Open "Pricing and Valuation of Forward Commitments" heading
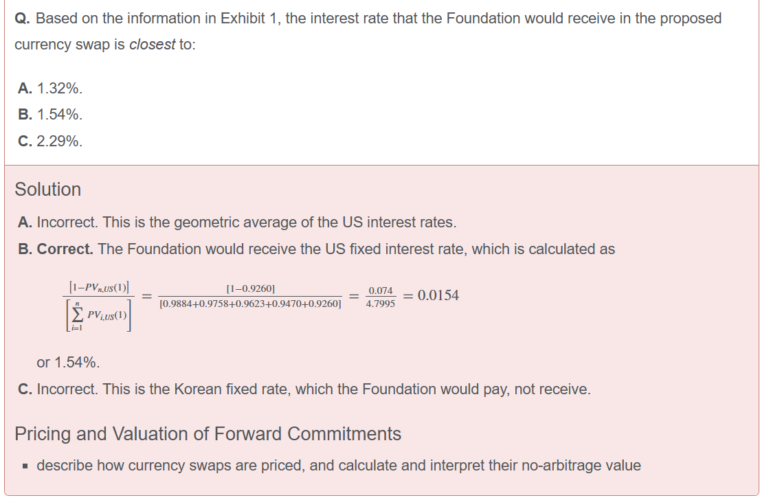 coord(208,434)
